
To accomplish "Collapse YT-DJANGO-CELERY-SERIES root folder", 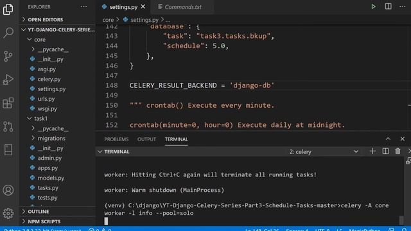I will pyautogui.click(x=58, y=30).
